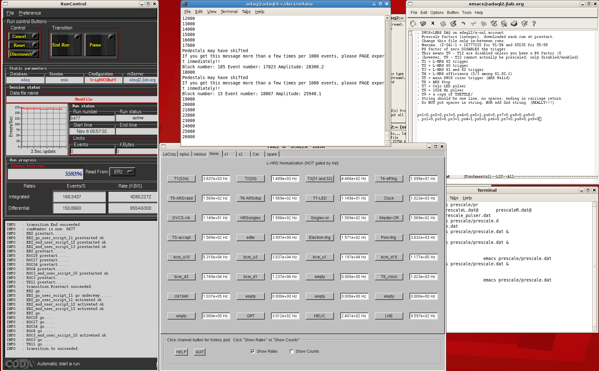The width and height of the screenshot is (599, 371).
Task: Enable the Show Counts checkbox
Action: [x=292, y=351]
